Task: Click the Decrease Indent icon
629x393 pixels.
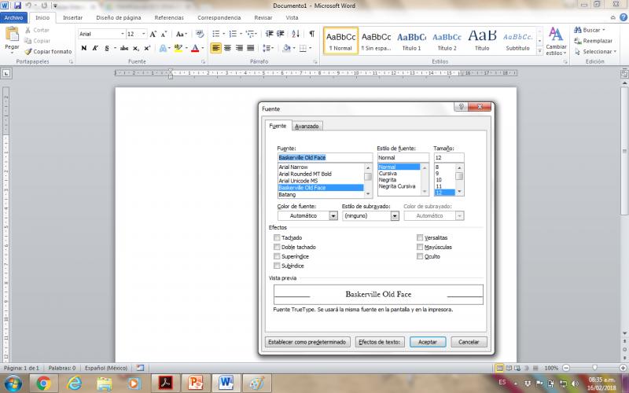Action: pyautogui.click(x=270, y=34)
